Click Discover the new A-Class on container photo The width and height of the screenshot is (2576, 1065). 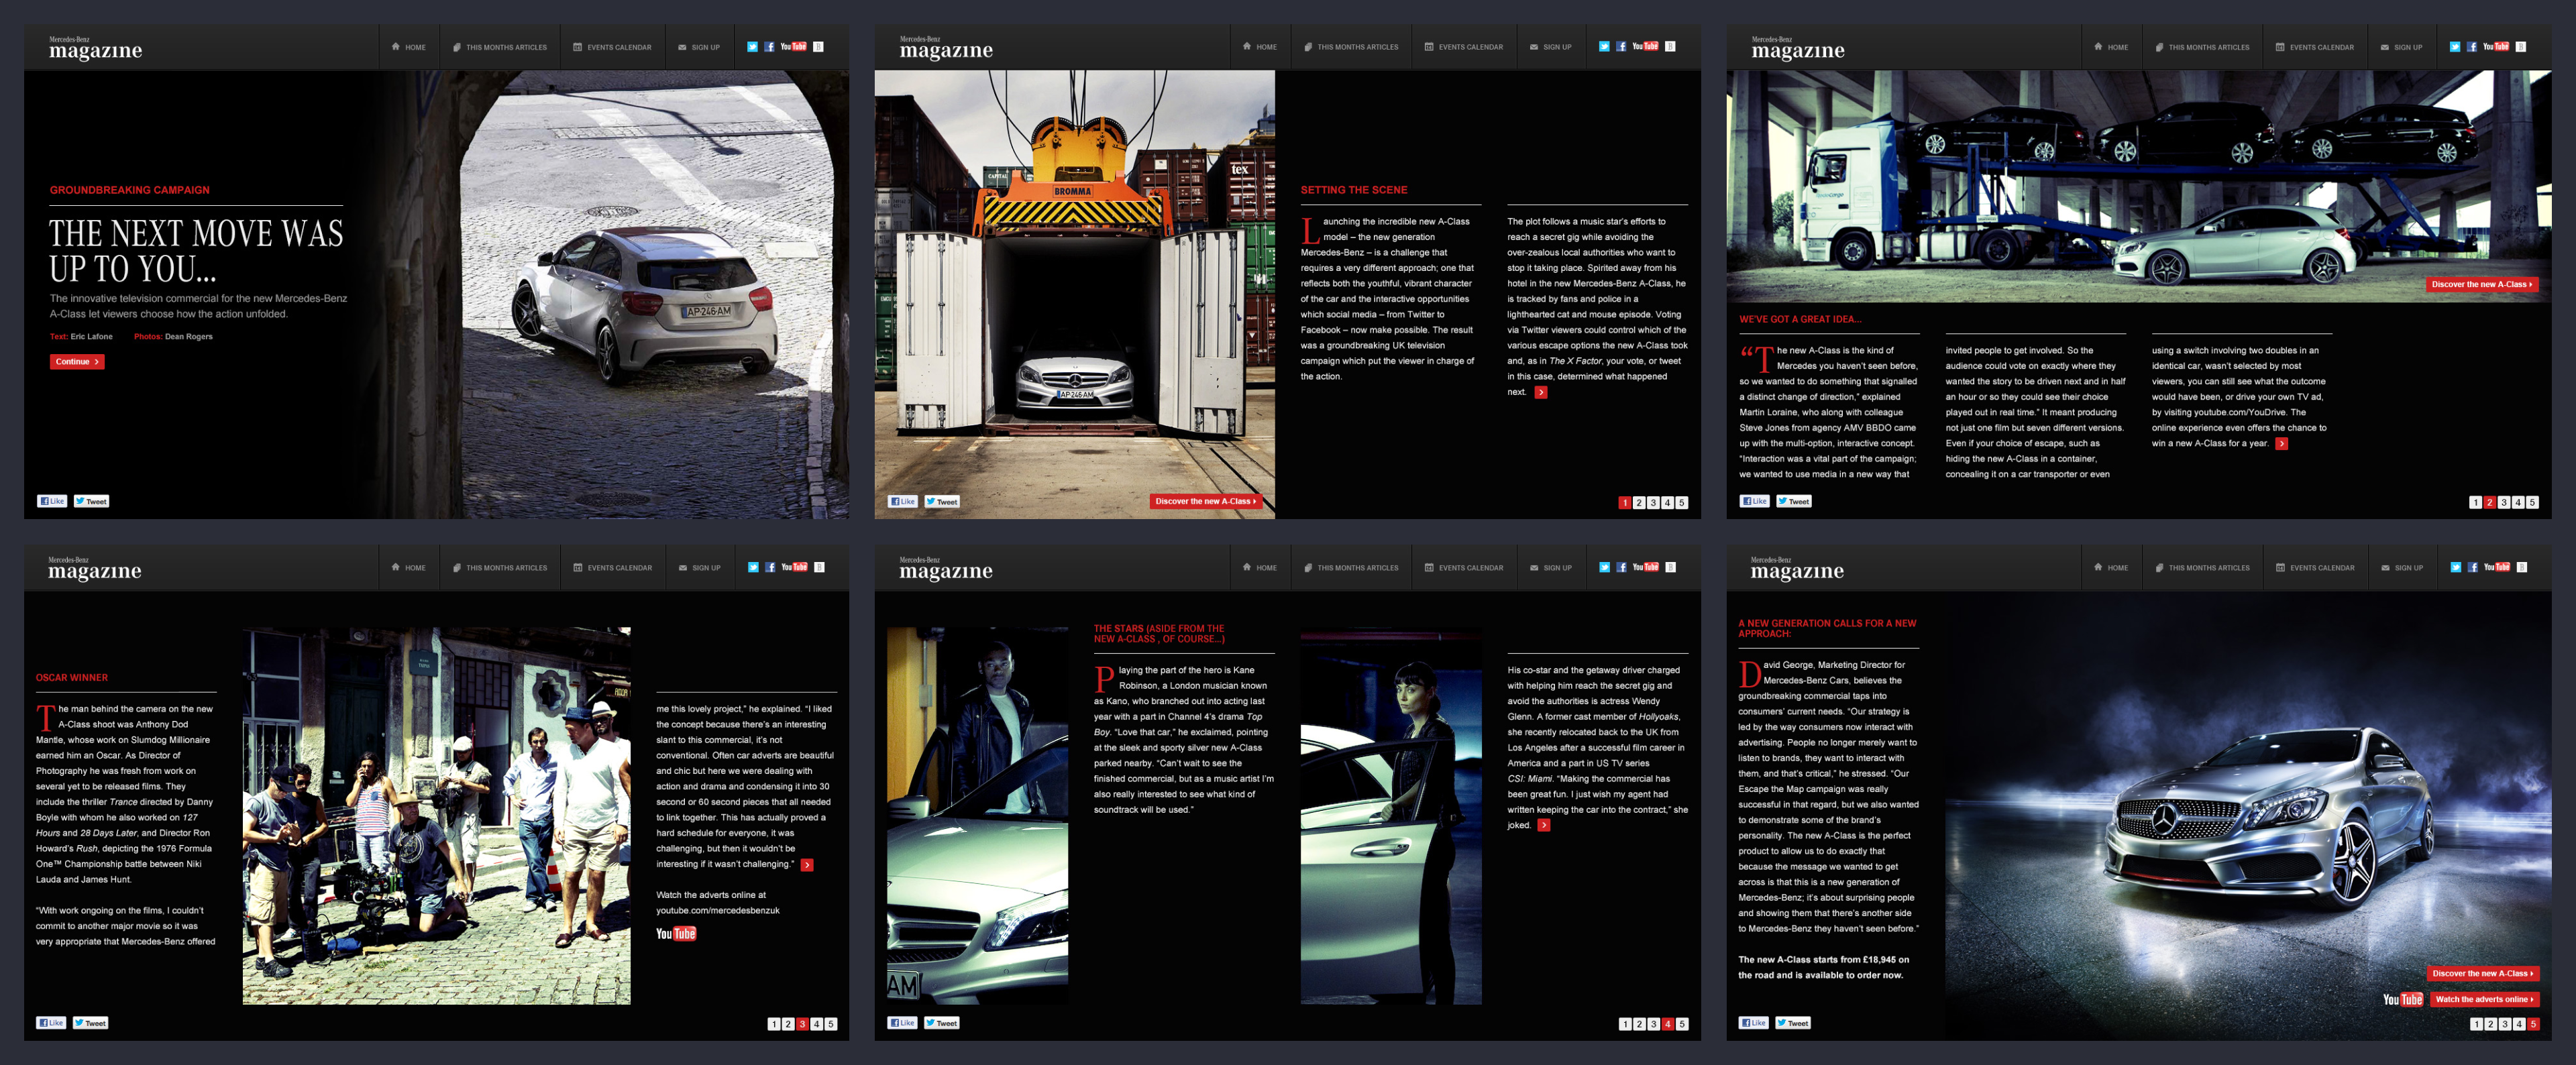click(x=1205, y=502)
